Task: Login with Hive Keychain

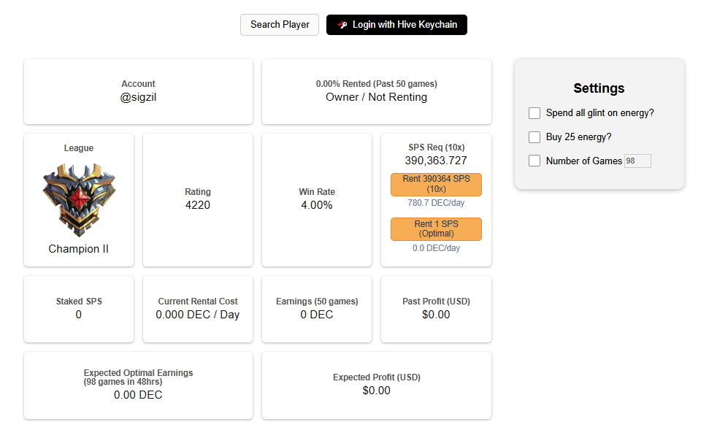Action: (396, 25)
